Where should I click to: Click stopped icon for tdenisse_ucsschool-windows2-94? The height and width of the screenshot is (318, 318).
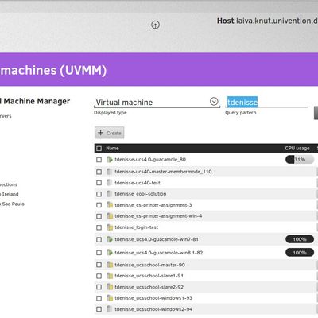110,309
